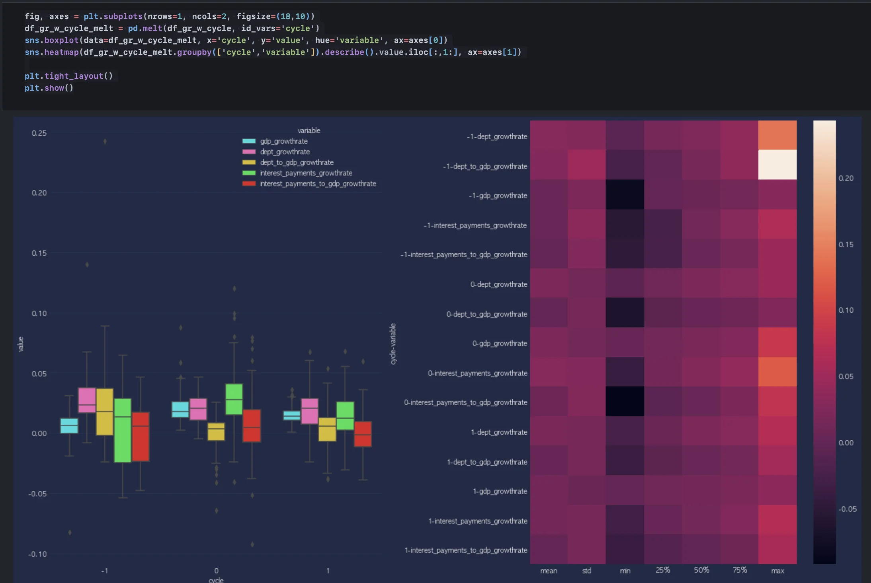The width and height of the screenshot is (871, 583).
Task: Click the '-1-gdp_growthrate' row label
Action: click(x=498, y=196)
